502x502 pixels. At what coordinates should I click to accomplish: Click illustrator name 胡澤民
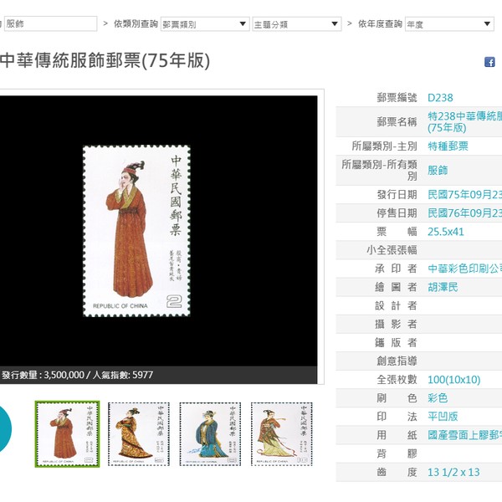(443, 287)
